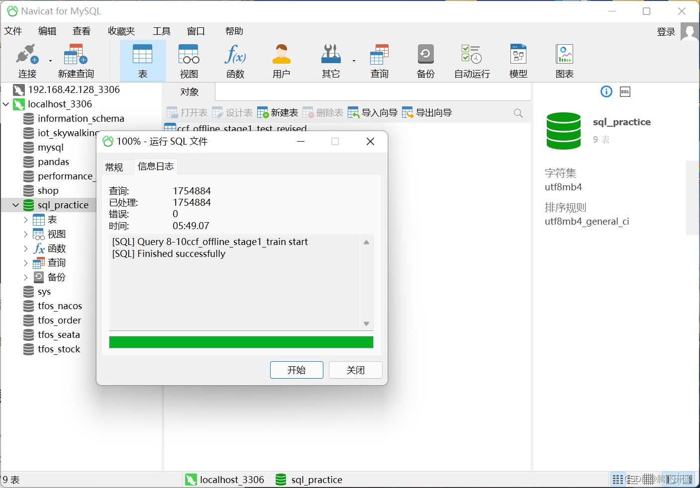Click the '[SQL] Finished successfully' log line
The height and width of the screenshot is (488, 700).
(169, 254)
